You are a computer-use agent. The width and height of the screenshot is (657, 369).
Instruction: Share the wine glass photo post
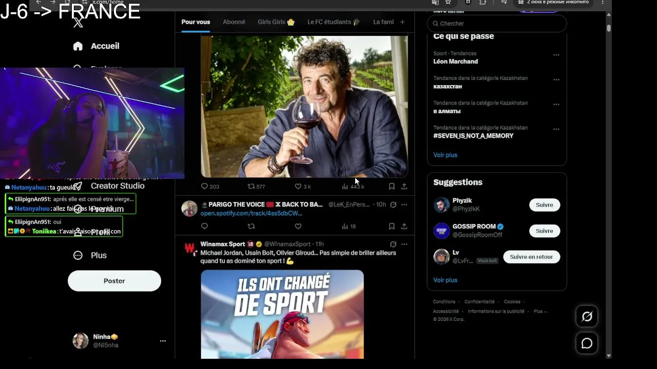[404, 187]
